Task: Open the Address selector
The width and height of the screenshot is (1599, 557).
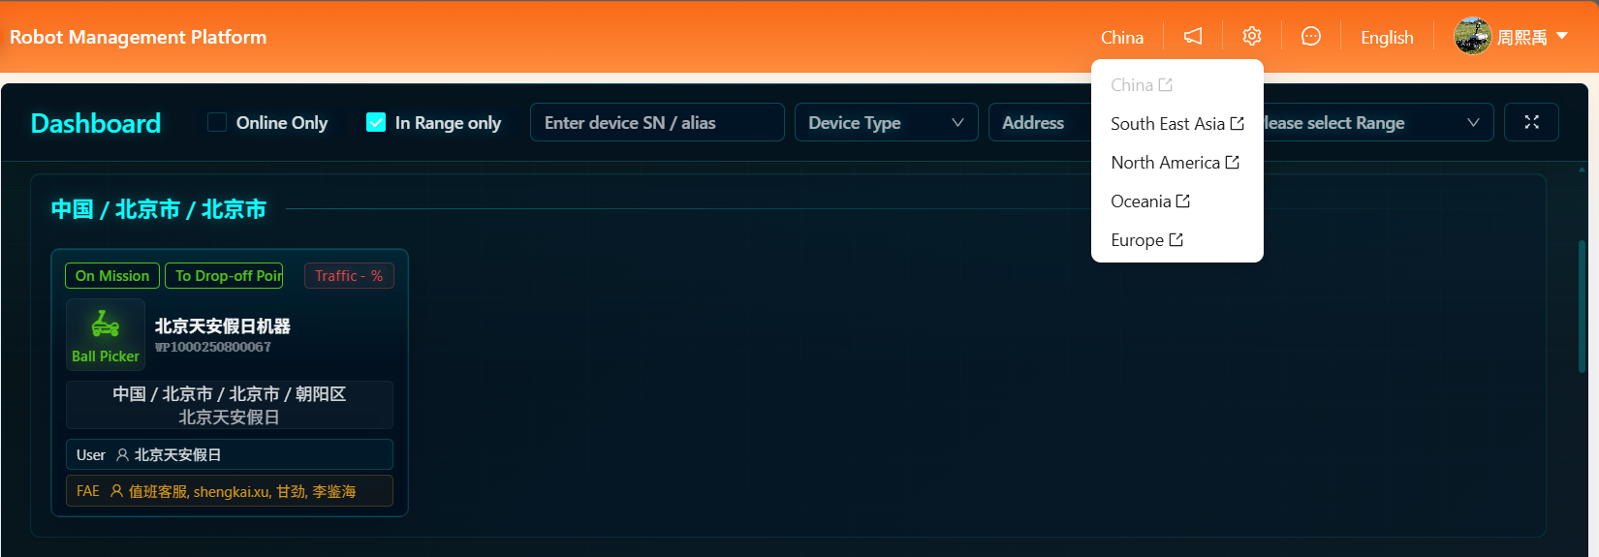Action: 1040,122
